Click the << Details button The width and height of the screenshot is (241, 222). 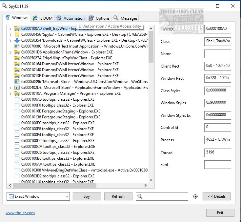click(216, 196)
